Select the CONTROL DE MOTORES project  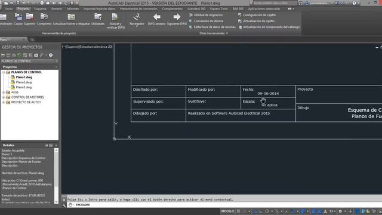pyautogui.click(x=27, y=97)
